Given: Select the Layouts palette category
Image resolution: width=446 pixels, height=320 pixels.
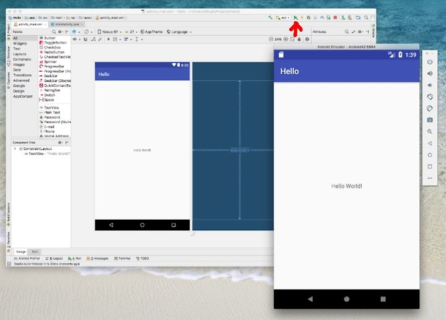Looking at the screenshot, I should click(x=20, y=54).
